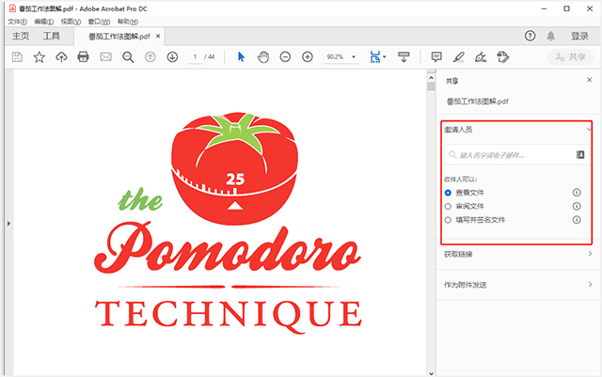Select the 查看文件 radio button
This screenshot has height=377, width=602.
[x=448, y=193]
